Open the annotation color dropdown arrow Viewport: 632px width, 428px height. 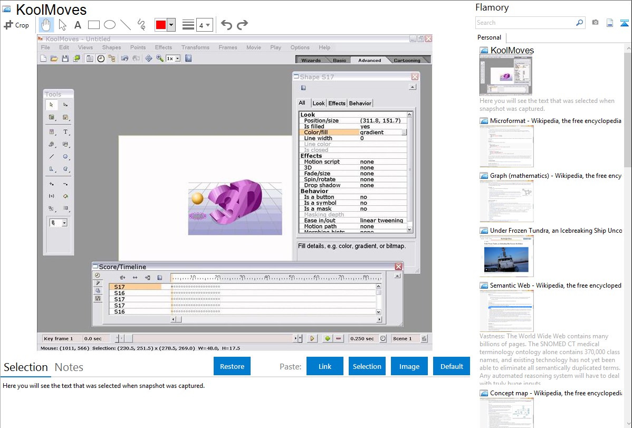click(171, 25)
